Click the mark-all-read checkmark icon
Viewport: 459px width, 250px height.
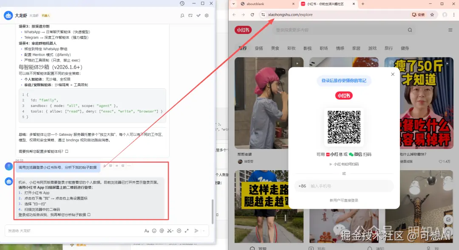(198, 15)
